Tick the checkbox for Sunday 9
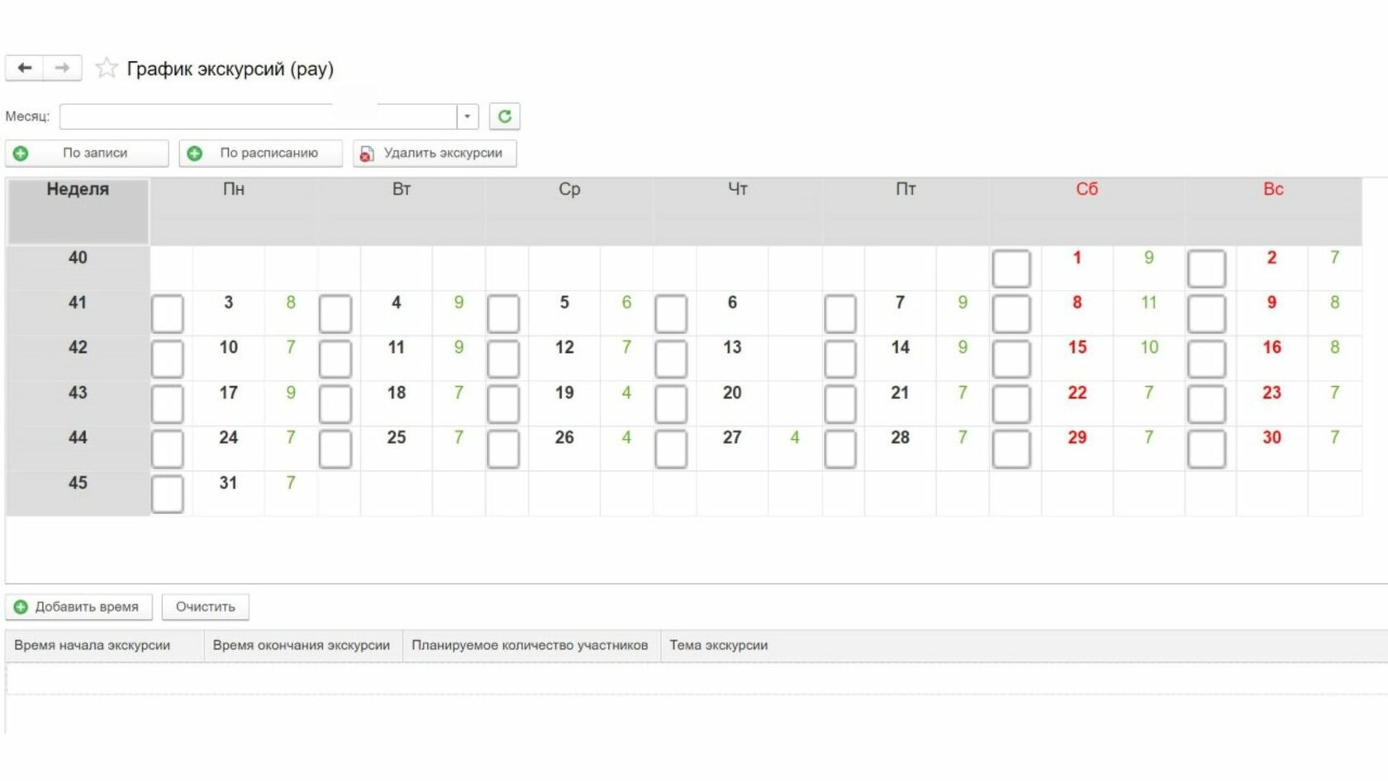1388x781 pixels. pos(1206,314)
